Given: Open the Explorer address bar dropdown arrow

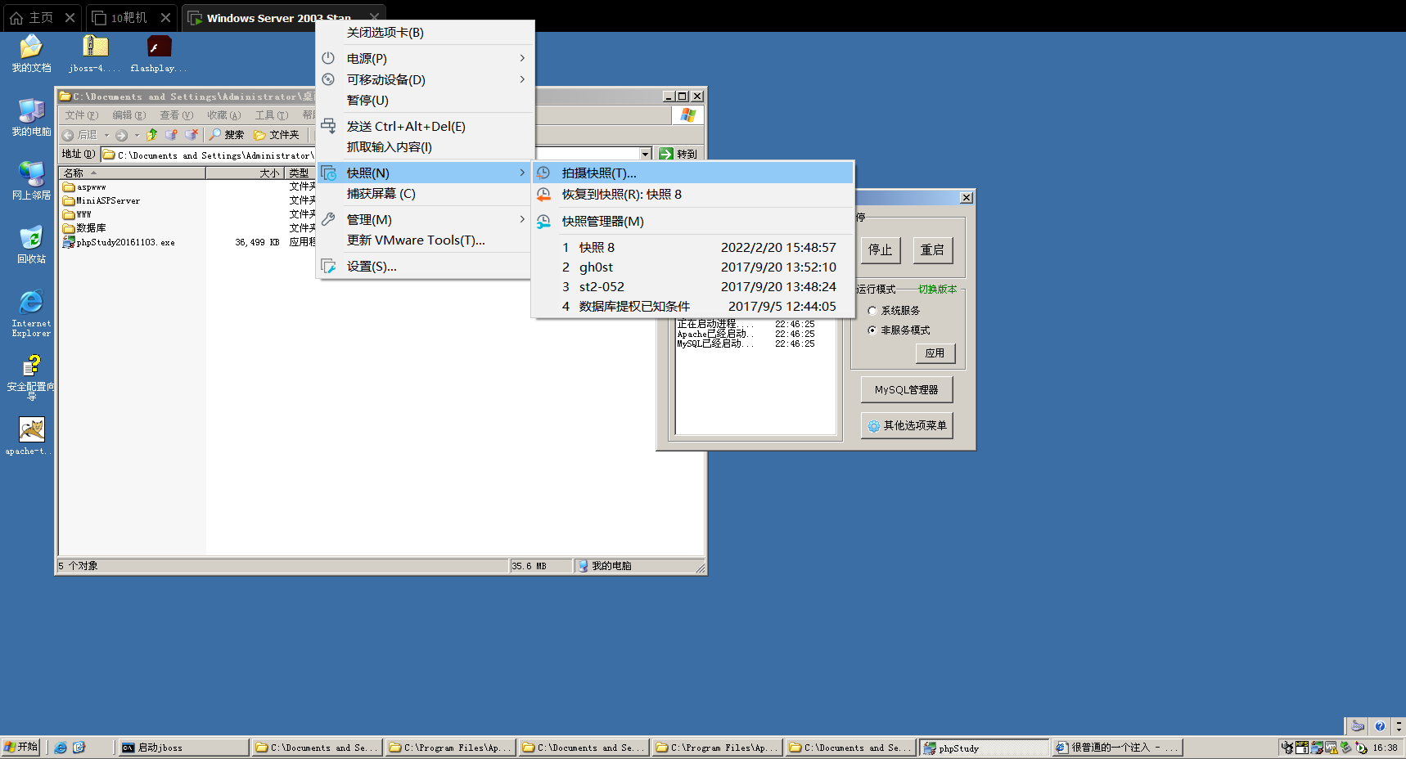Looking at the screenshot, I should 646,154.
